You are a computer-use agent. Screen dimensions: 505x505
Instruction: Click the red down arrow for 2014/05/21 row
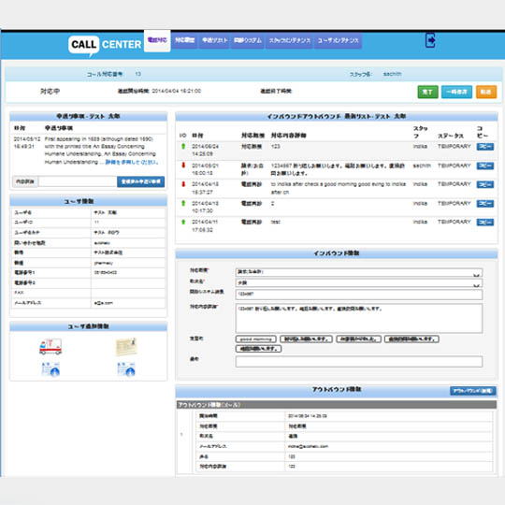point(183,166)
